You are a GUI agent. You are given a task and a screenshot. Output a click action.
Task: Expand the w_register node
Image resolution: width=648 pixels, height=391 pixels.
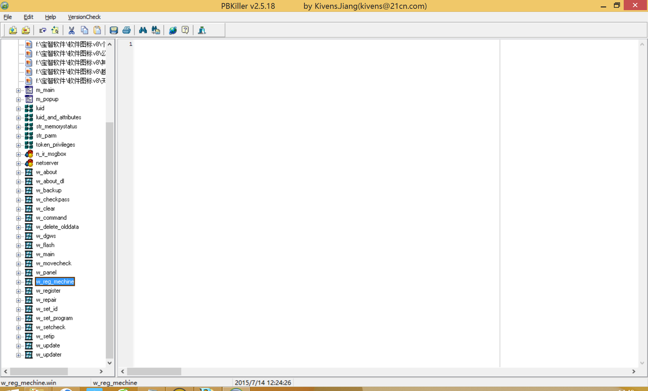point(19,291)
